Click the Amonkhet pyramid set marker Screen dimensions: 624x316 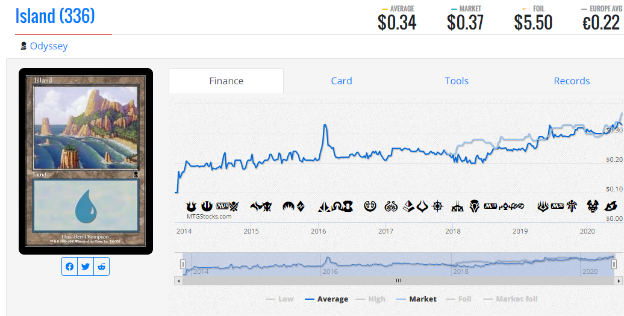click(x=409, y=206)
